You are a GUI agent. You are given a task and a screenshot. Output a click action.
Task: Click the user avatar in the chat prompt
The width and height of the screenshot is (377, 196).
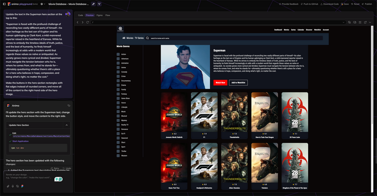68,14
